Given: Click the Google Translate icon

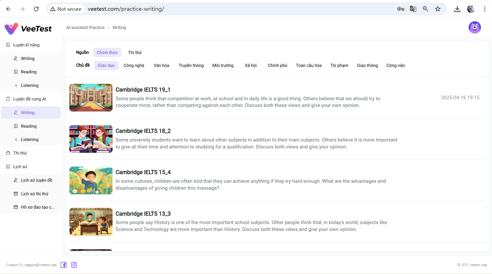Looking at the screenshot, I should pyautogui.click(x=413, y=9).
